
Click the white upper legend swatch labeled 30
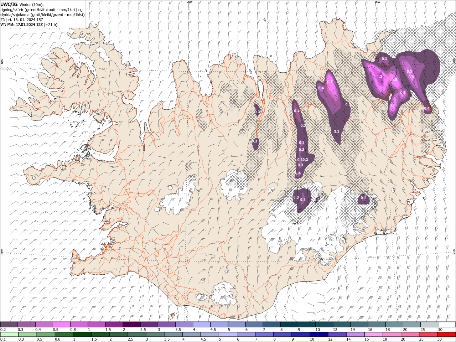(x=447, y=325)
